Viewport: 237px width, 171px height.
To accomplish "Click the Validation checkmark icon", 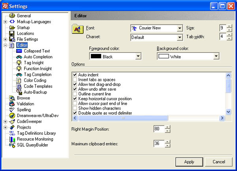I will 12,104.
